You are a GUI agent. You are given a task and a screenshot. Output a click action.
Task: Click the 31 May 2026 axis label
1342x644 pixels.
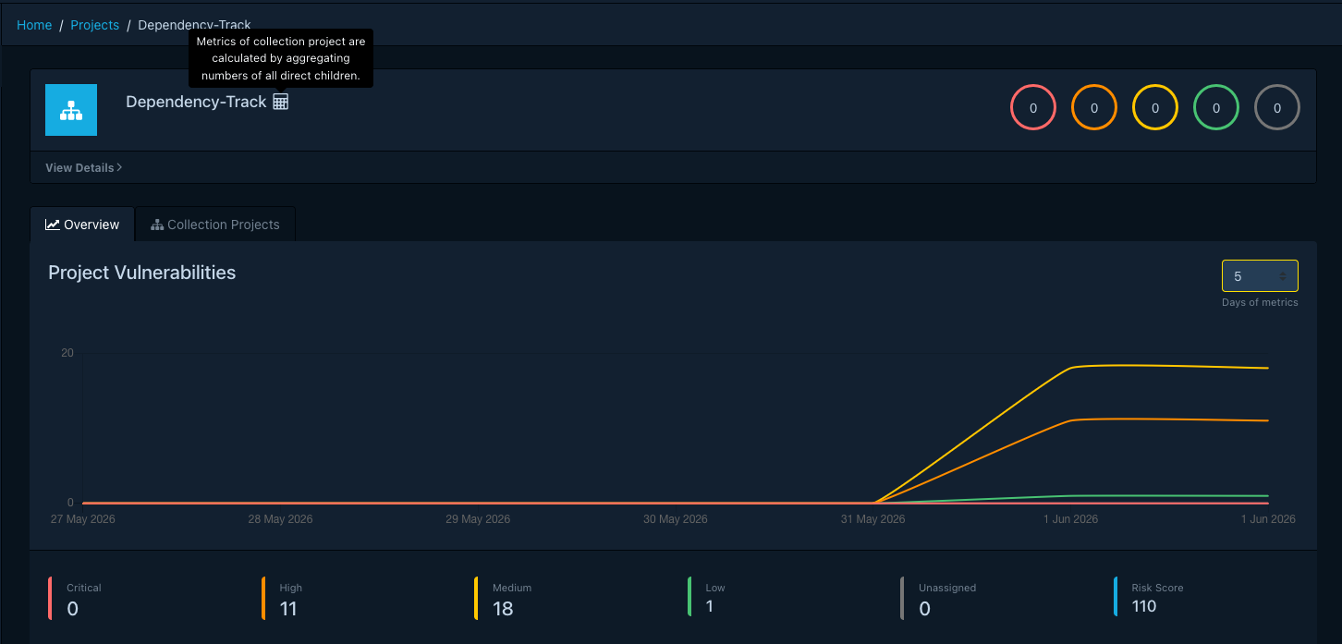click(x=873, y=519)
